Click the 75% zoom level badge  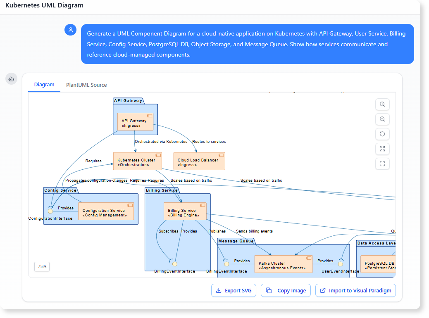tap(42, 267)
